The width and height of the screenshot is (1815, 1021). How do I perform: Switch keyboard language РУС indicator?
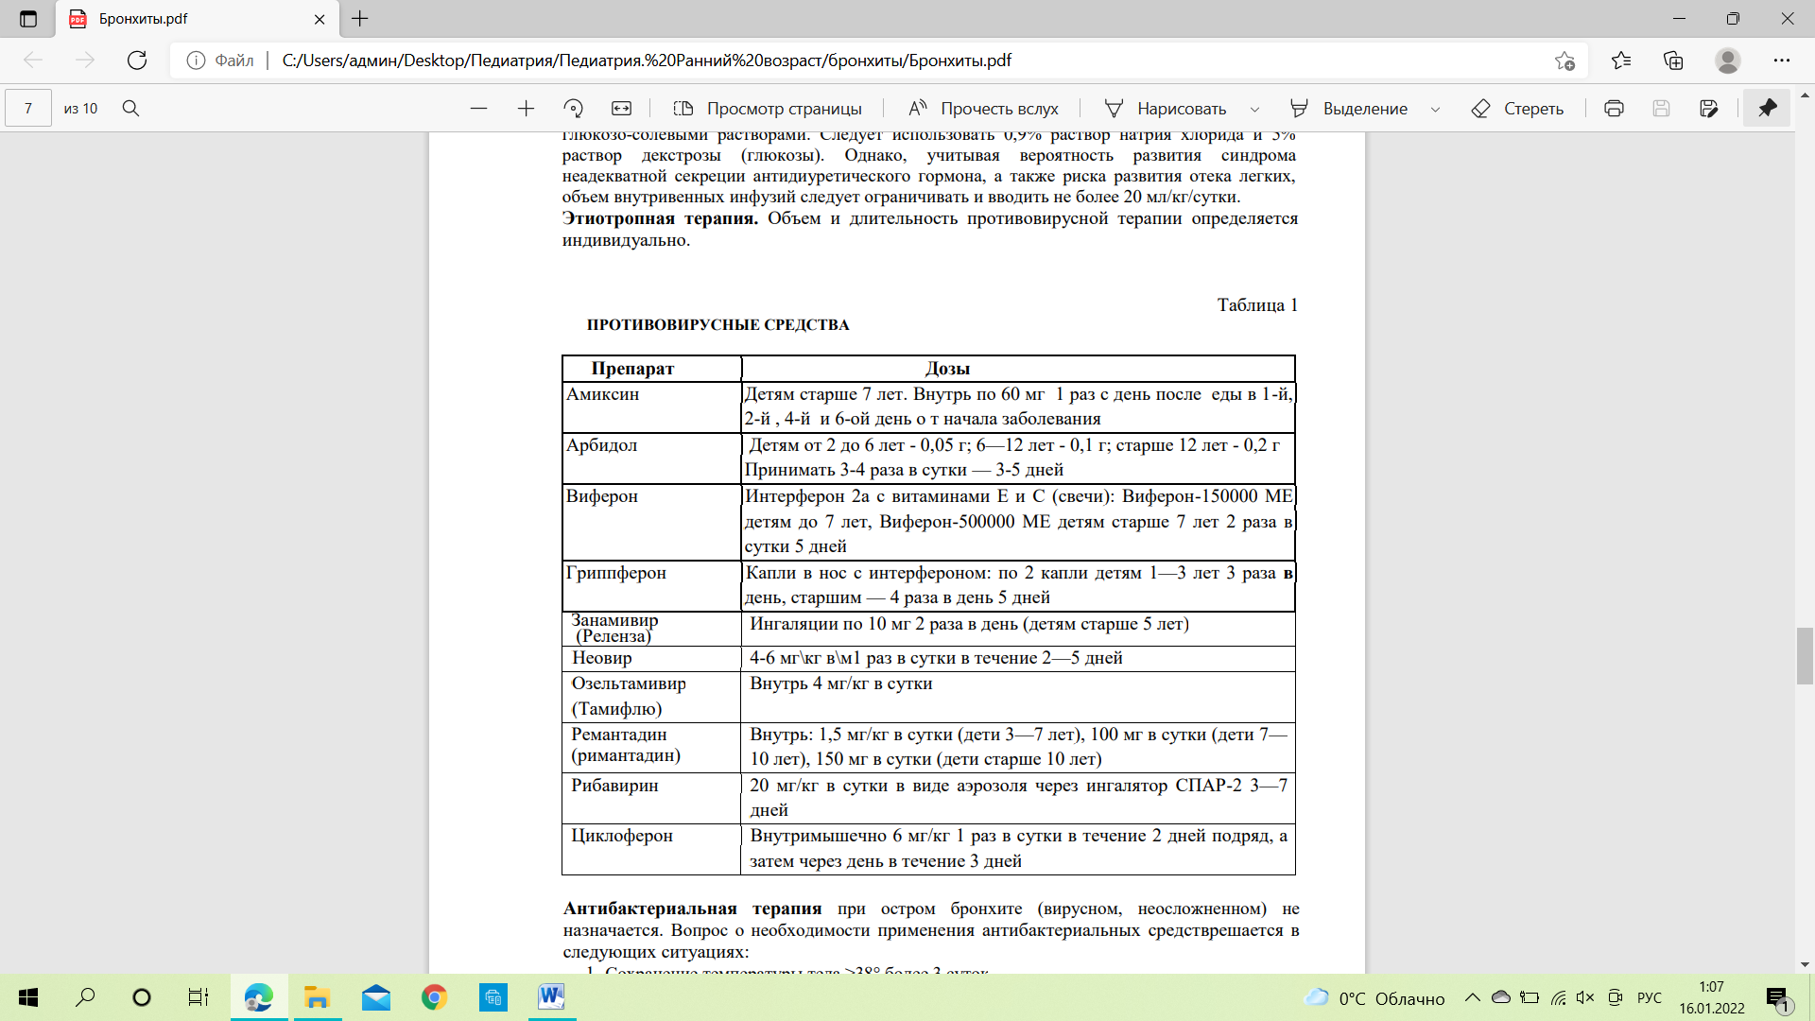tap(1649, 998)
